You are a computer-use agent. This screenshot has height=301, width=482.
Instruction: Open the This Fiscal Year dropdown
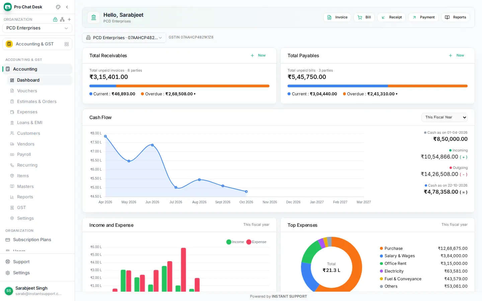coord(445,117)
